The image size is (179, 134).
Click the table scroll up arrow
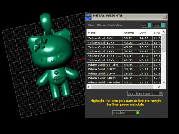(x=164, y=32)
